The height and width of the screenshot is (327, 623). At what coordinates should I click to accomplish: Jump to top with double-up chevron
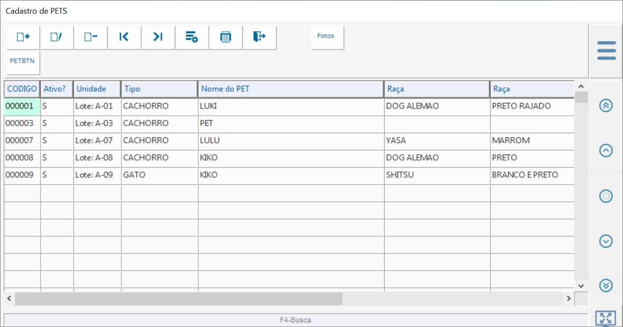click(606, 105)
